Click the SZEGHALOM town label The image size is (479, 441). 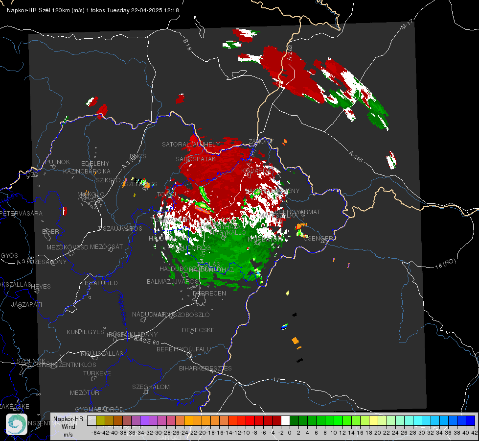pos(151,387)
